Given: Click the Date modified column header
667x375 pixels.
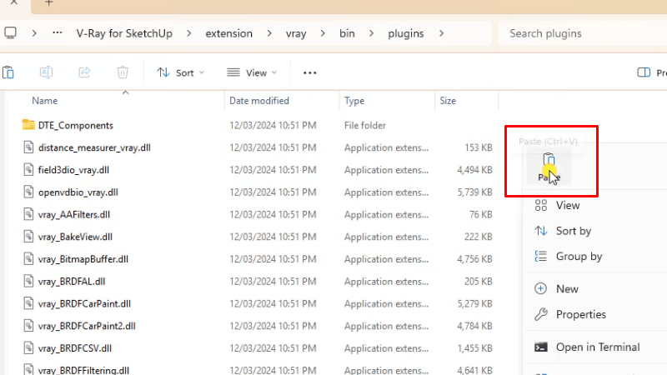Looking at the screenshot, I should 259,101.
